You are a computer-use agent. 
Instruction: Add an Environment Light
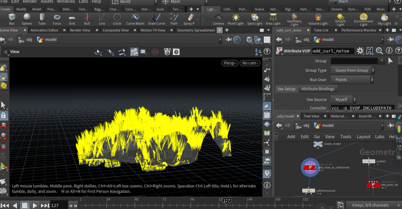pyautogui.click(x=364, y=20)
